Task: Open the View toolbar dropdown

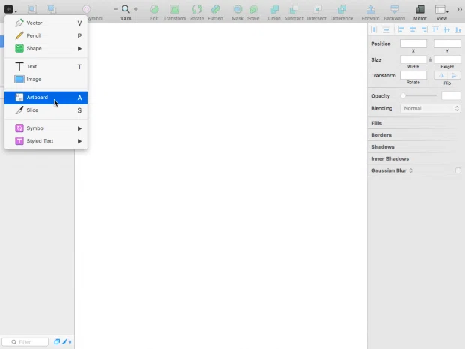Action: [x=441, y=10]
